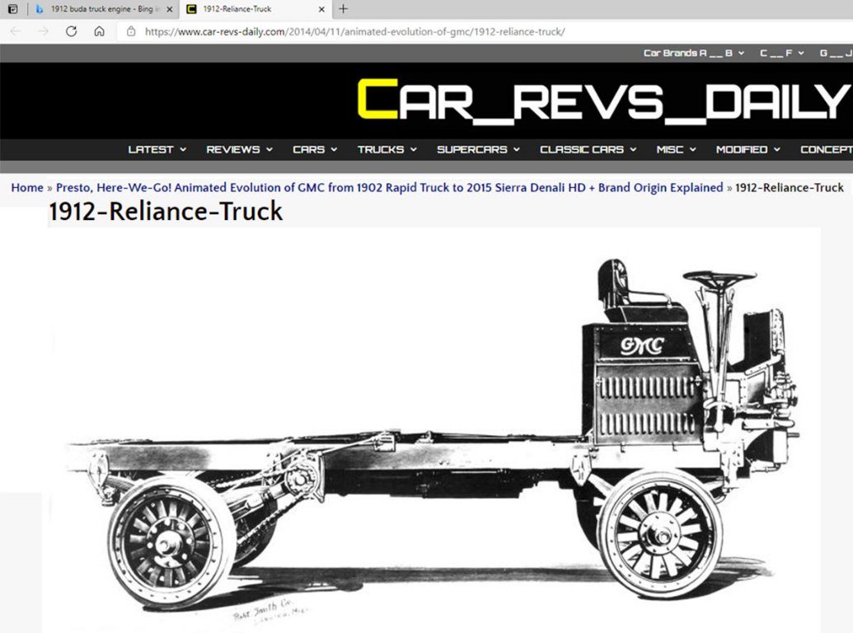Go to the browser home page

[x=99, y=31]
